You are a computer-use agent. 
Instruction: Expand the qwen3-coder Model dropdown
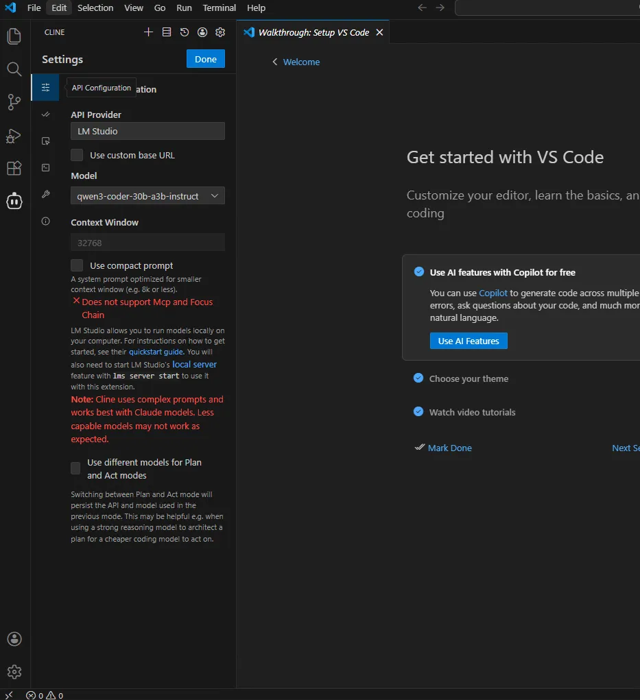click(147, 196)
